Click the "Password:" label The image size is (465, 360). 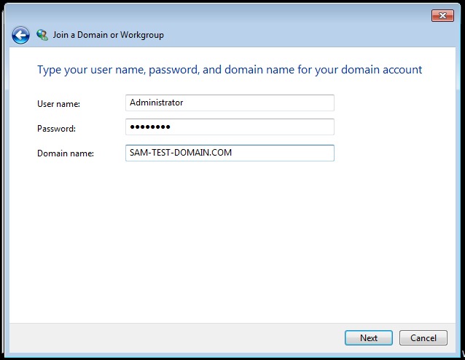pyautogui.click(x=56, y=129)
